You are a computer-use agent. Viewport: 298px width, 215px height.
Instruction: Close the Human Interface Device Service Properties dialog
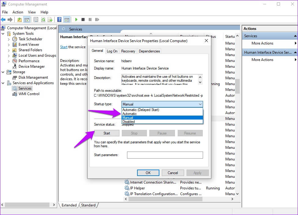click(206, 41)
